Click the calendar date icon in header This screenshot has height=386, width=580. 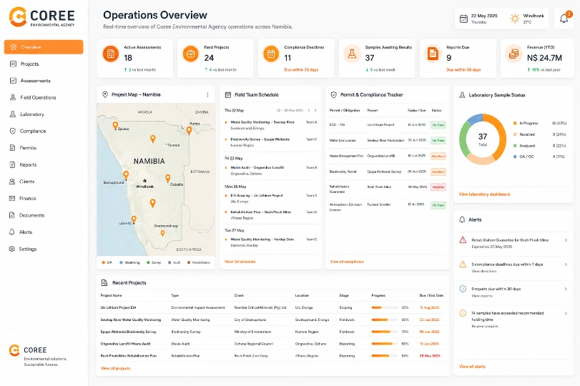(x=463, y=19)
